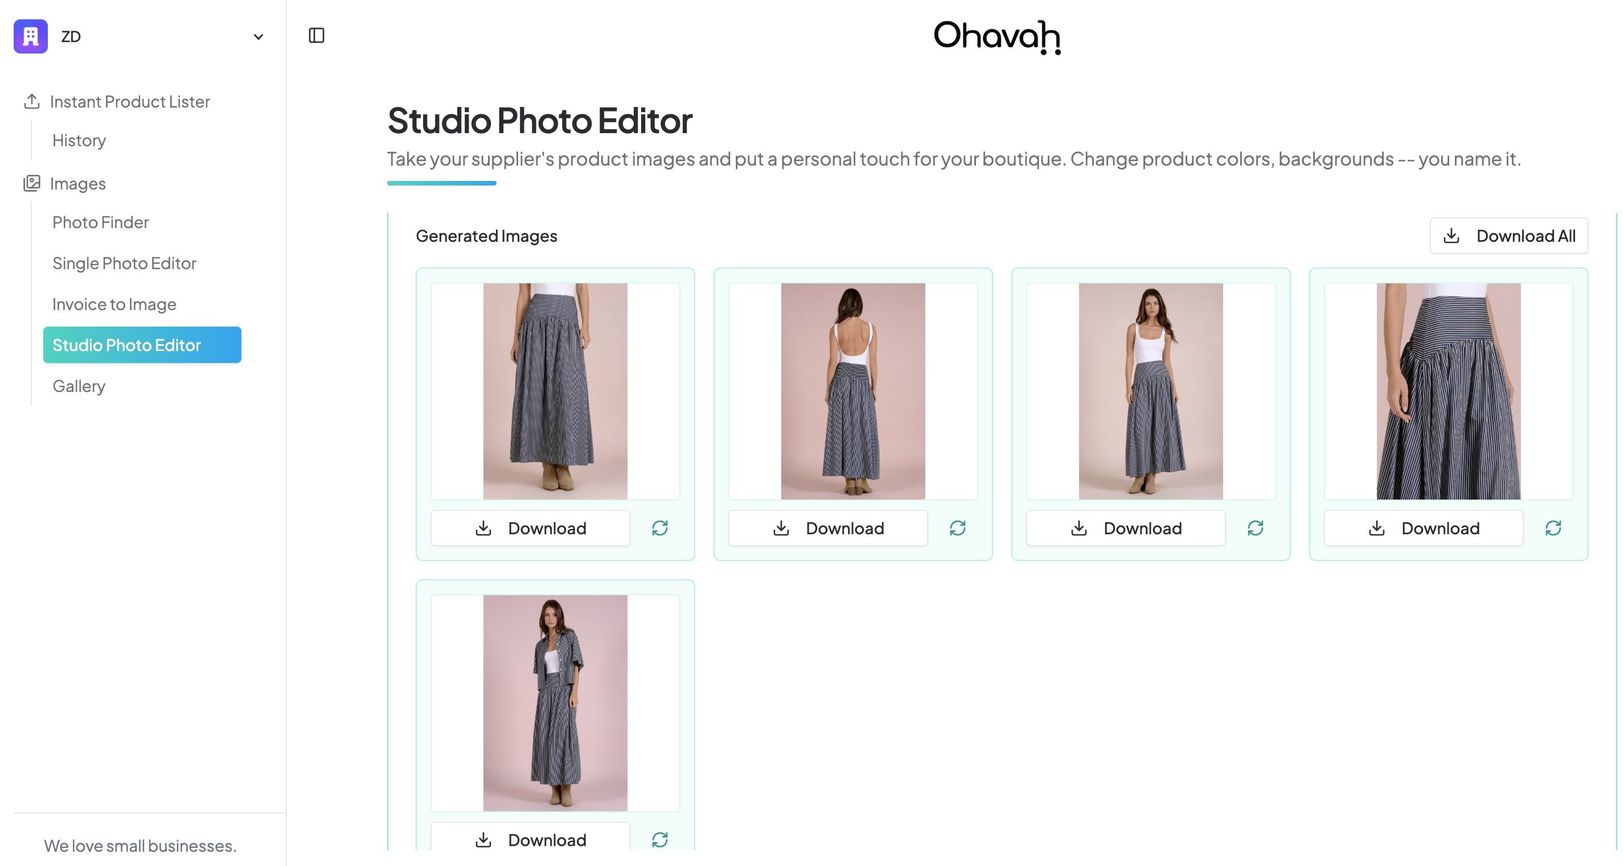Download the side close-up skirt image
The height and width of the screenshot is (866, 1624).
(x=1423, y=528)
